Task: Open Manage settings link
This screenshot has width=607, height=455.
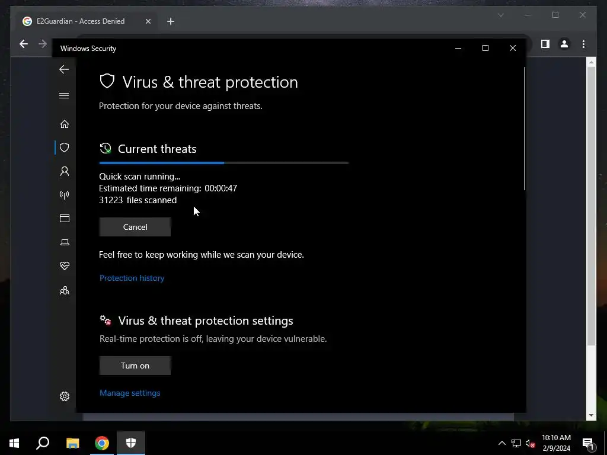Action: click(130, 393)
